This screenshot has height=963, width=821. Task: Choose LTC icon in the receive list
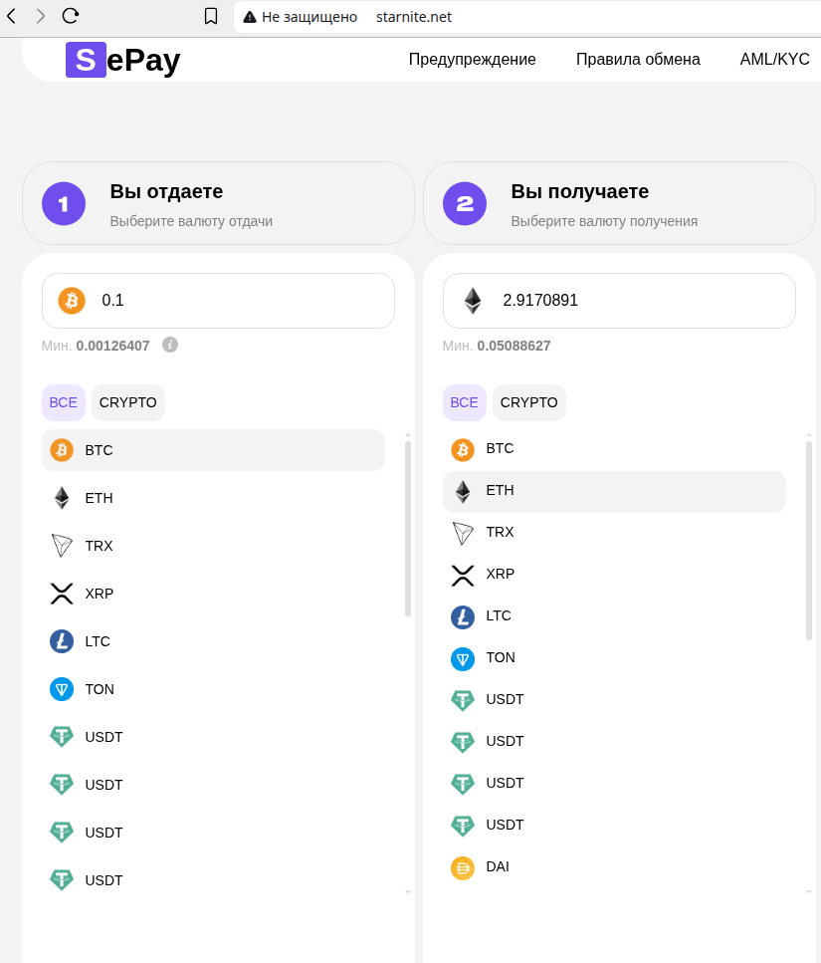pyautogui.click(x=463, y=616)
